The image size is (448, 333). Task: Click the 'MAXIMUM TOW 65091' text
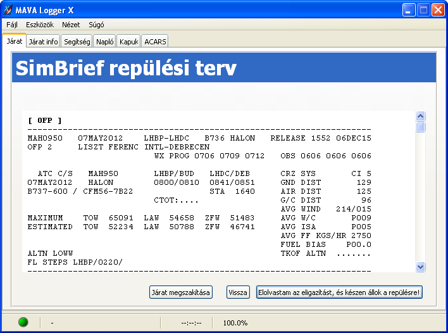80,218
